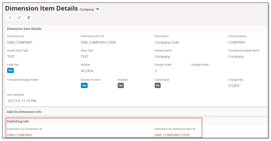Collapse the Publishing Info section header
The width and height of the screenshot is (271, 141).
pyautogui.click(x=18, y=122)
